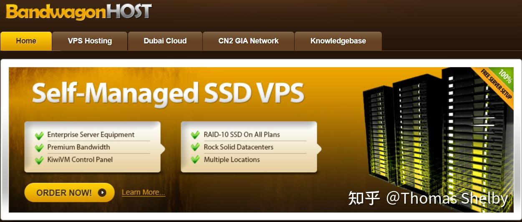Image resolution: width=522 pixels, height=222 pixels.
Task: Click the green checkmark beside Premium Bandwidth
Action: 39,148
